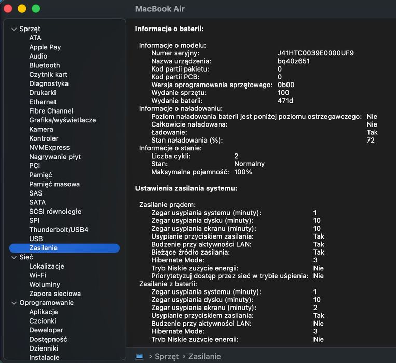396x363 pixels.
Task: Collapse the Oprogramowanie section chevron
Action: pyautogui.click(x=14, y=303)
